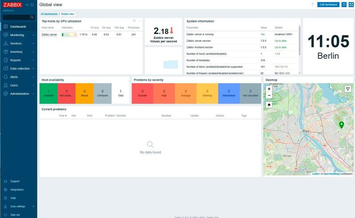The image size is (355, 218).
Task: Open the Support link in sidebar
Action: 15,181
